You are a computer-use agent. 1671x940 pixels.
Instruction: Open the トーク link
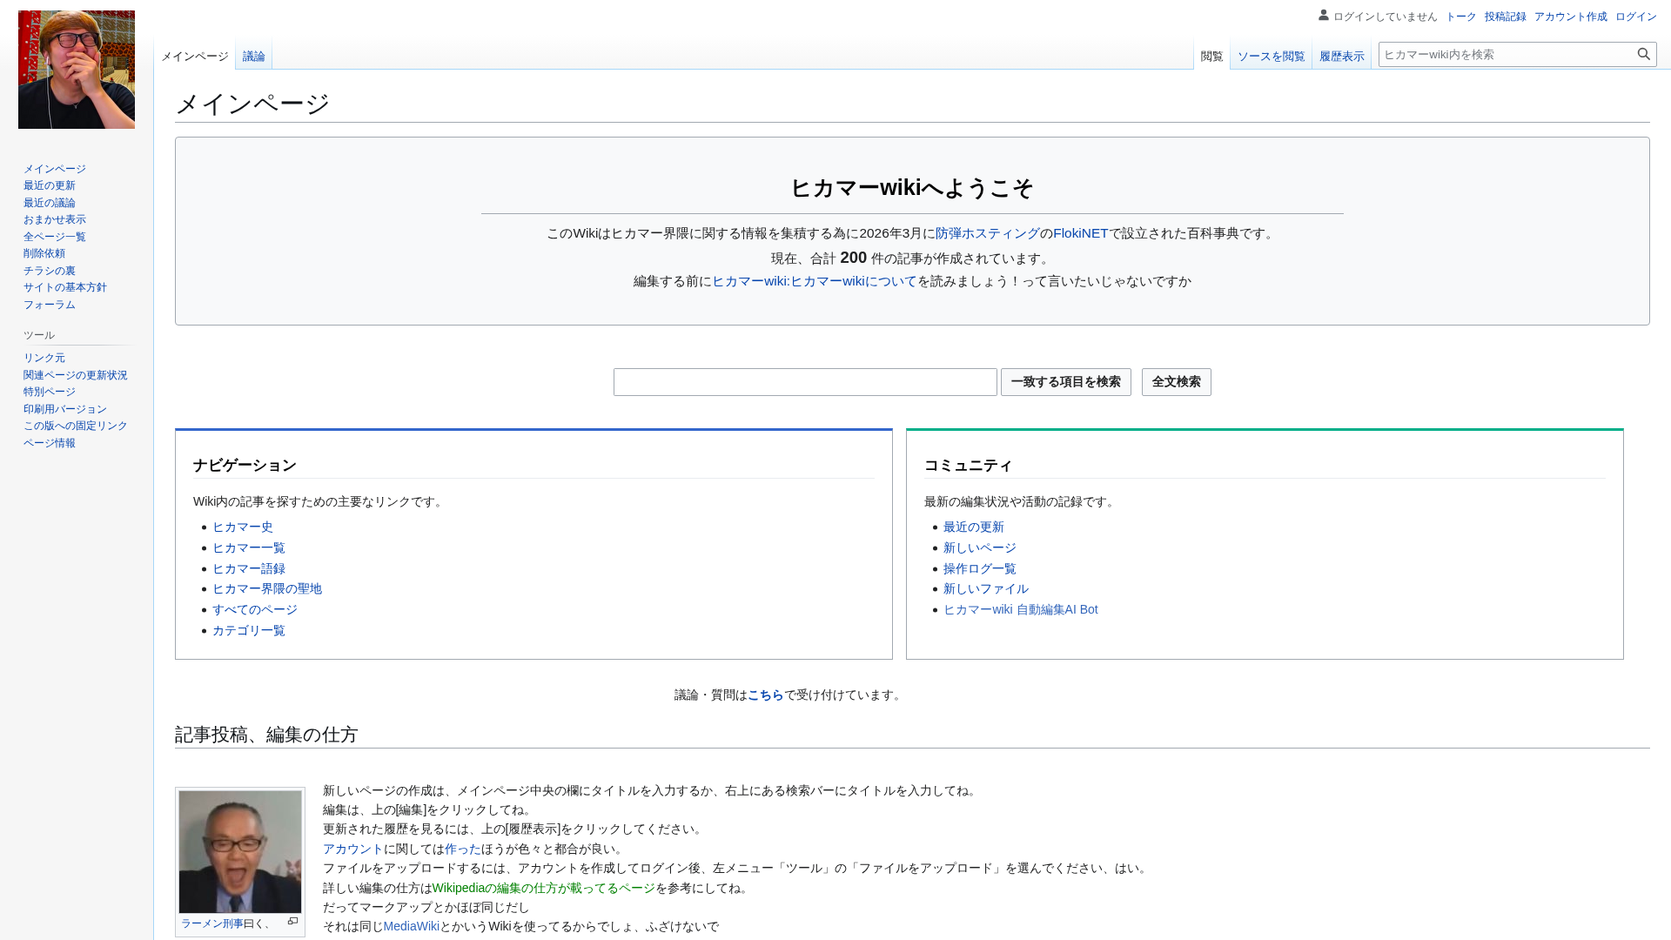(1460, 17)
